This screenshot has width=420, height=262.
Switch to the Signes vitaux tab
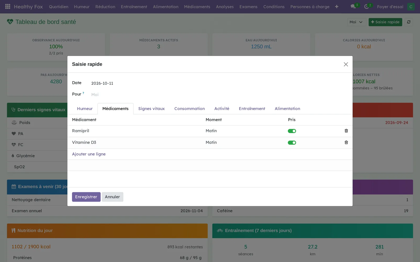(151, 109)
